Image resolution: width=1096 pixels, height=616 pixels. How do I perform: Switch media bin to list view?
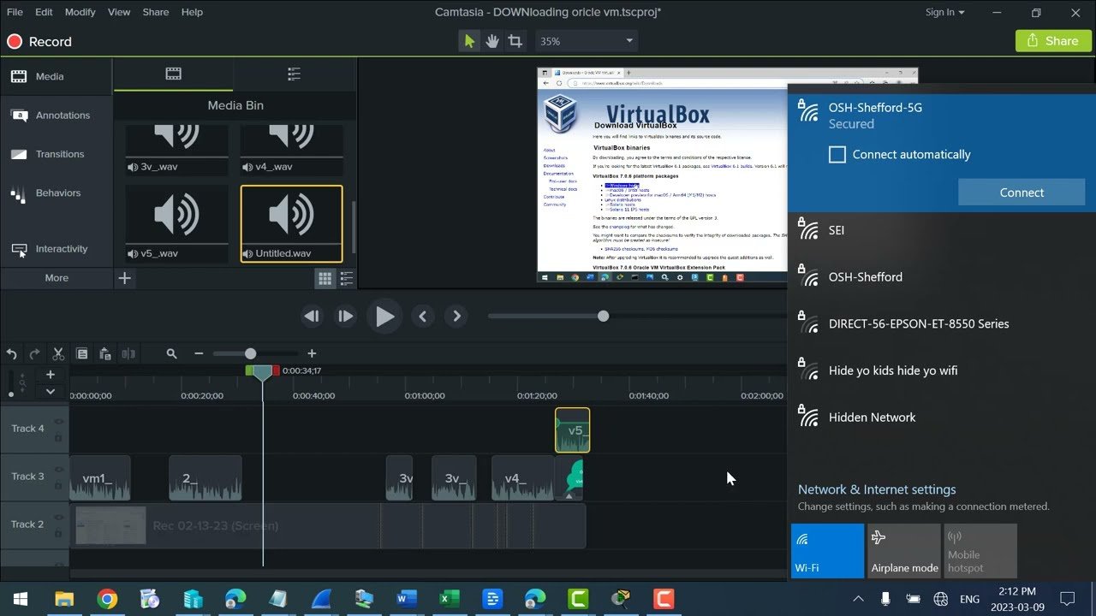tap(347, 278)
